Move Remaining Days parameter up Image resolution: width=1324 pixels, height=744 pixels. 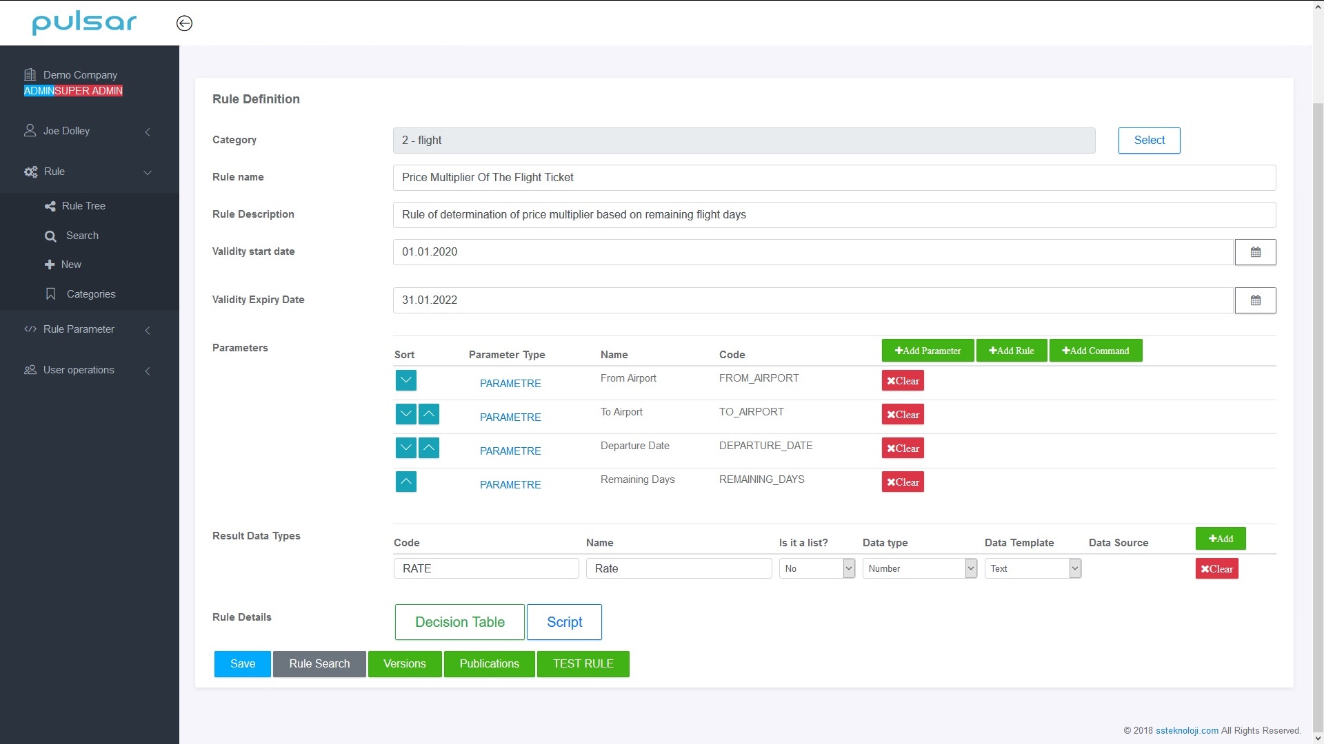coord(406,482)
